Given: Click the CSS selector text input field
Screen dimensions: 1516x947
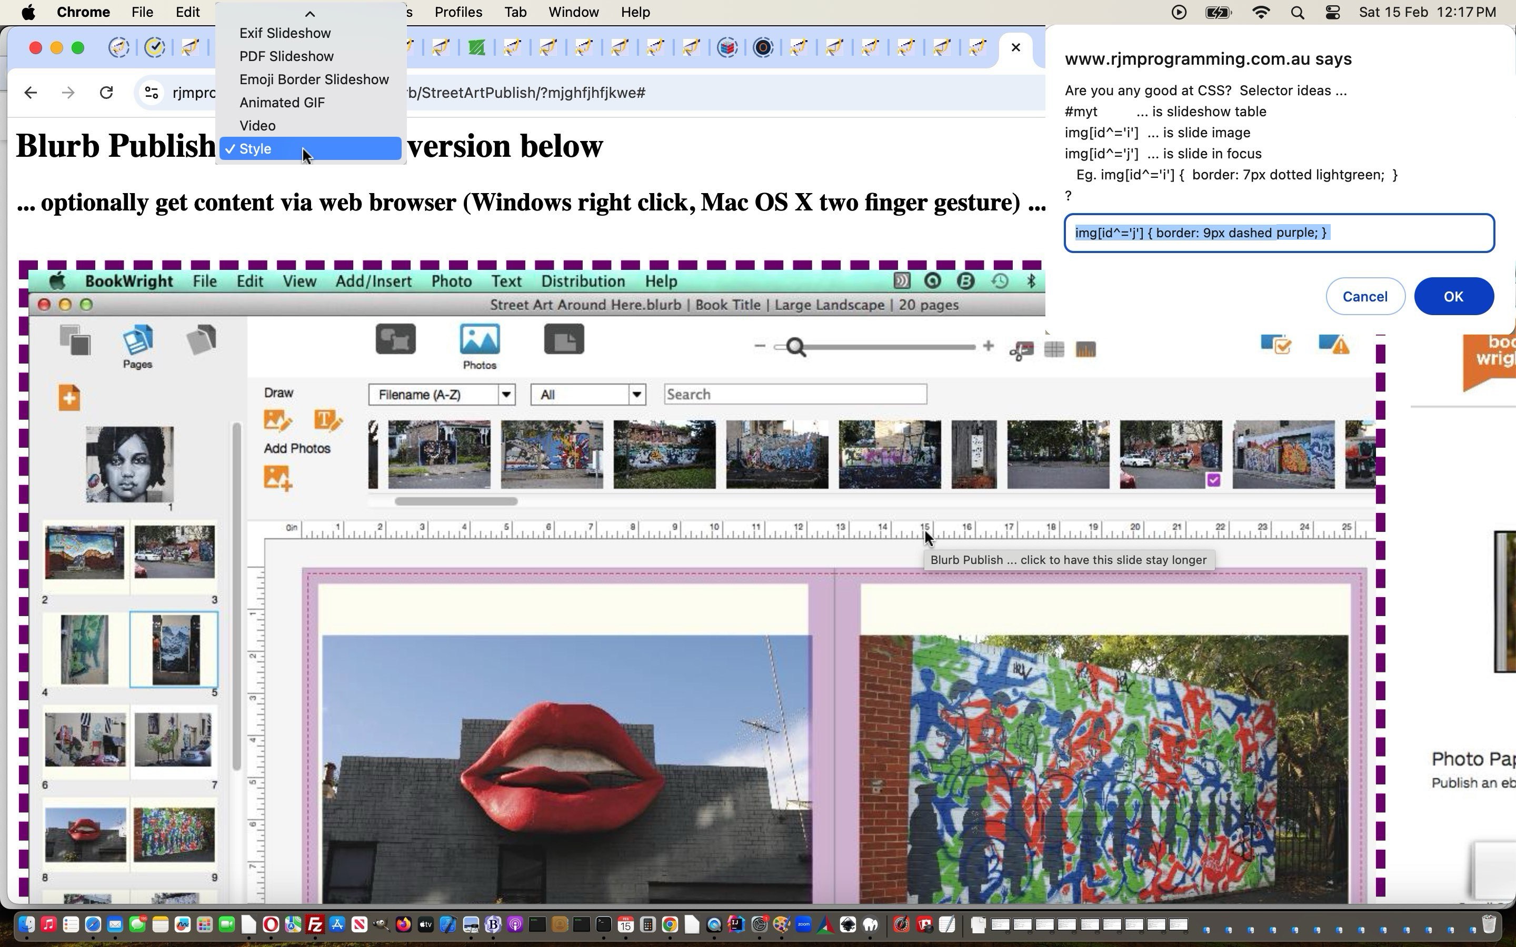Looking at the screenshot, I should pos(1279,233).
